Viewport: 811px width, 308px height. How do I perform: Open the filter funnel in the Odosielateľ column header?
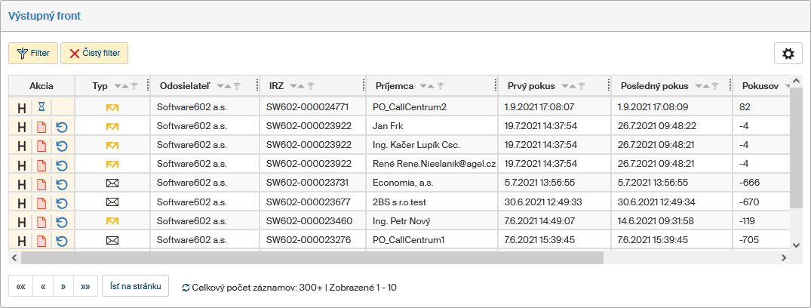[x=237, y=86]
